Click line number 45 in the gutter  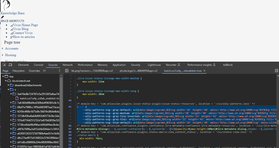(x=70, y=107)
